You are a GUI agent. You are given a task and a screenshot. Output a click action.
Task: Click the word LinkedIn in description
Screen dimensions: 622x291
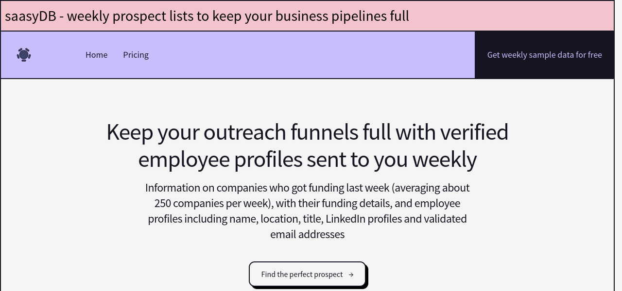tap(345, 219)
